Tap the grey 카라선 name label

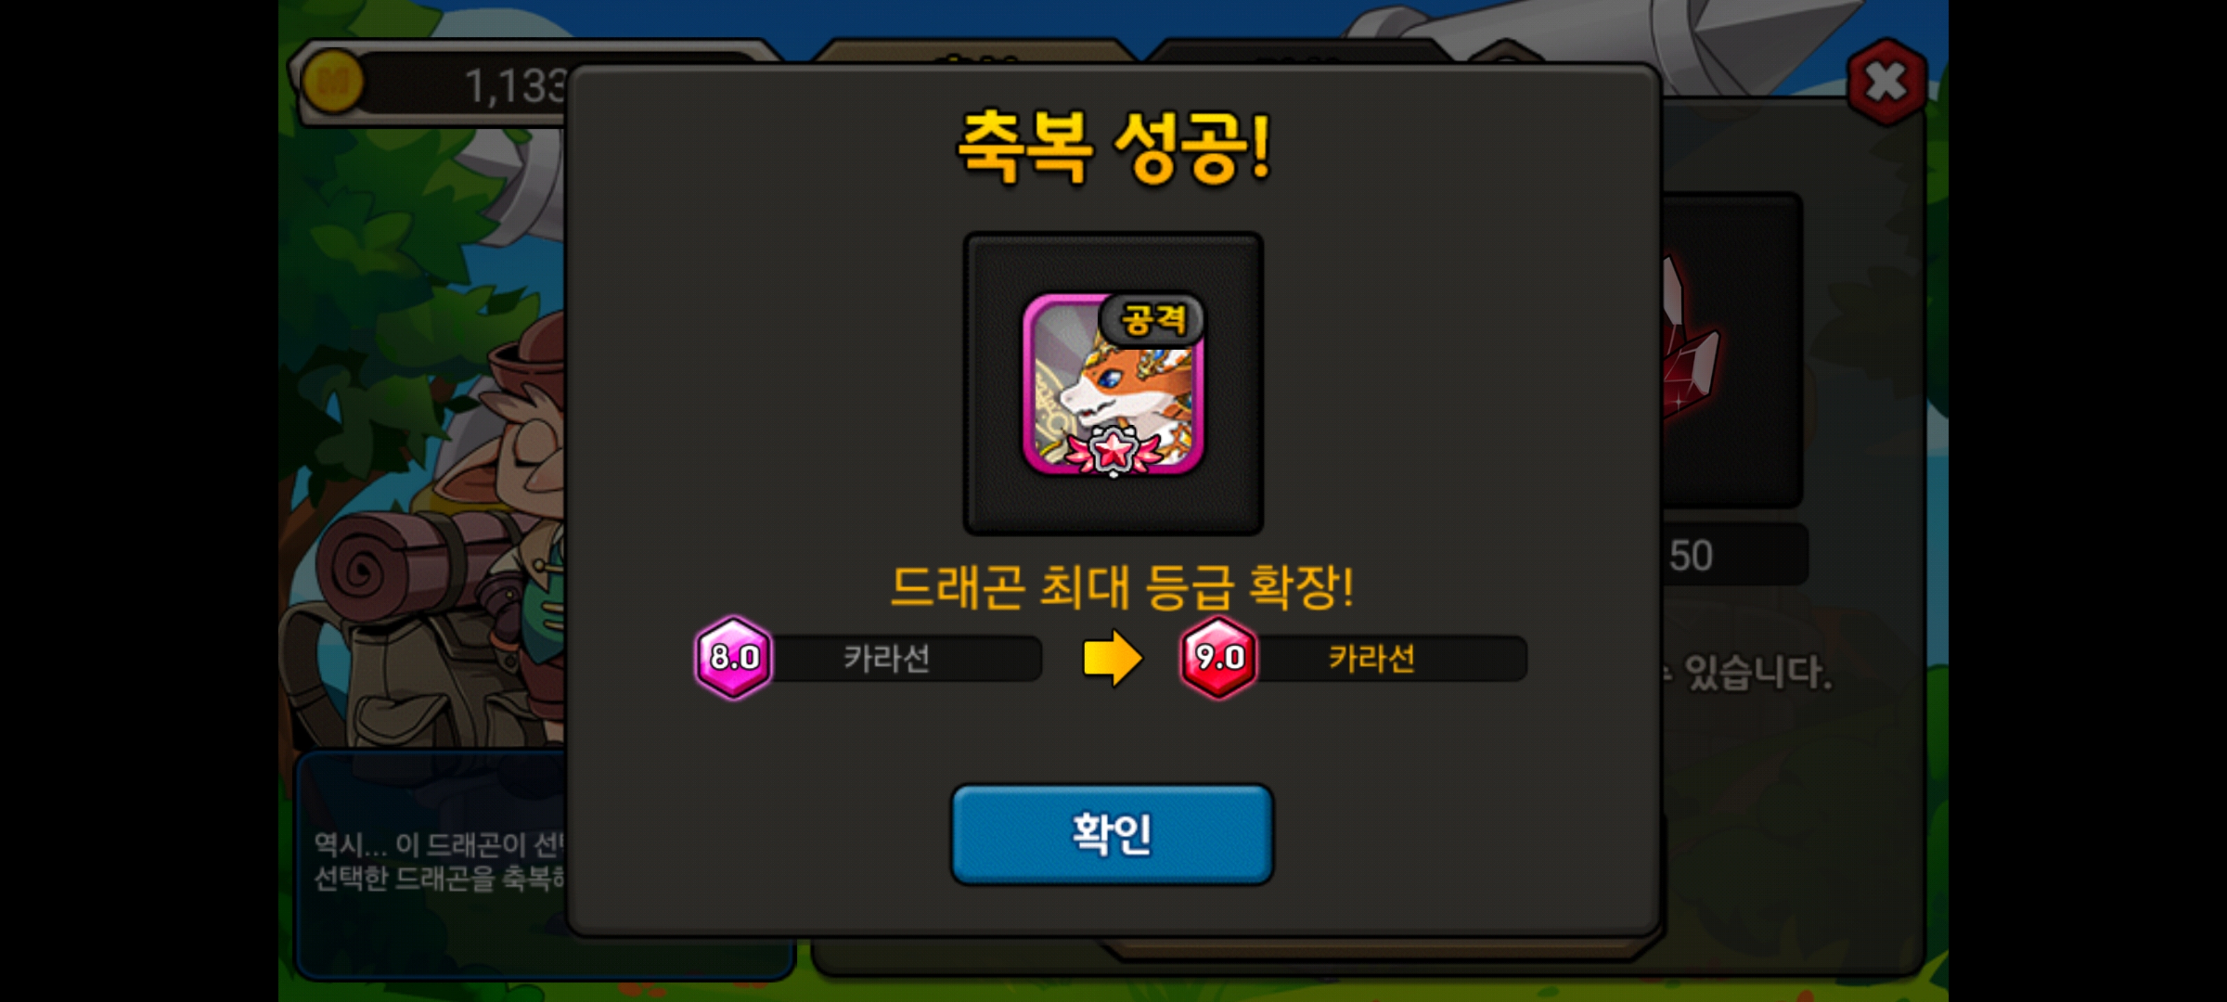point(886,659)
